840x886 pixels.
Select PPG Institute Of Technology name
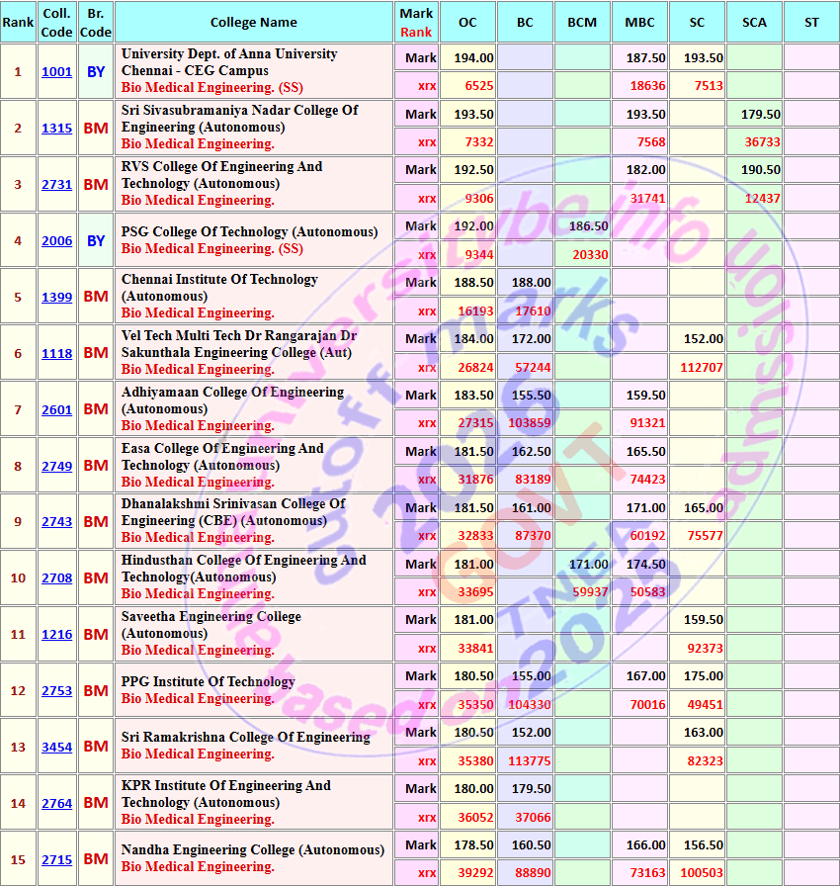pos(208,681)
